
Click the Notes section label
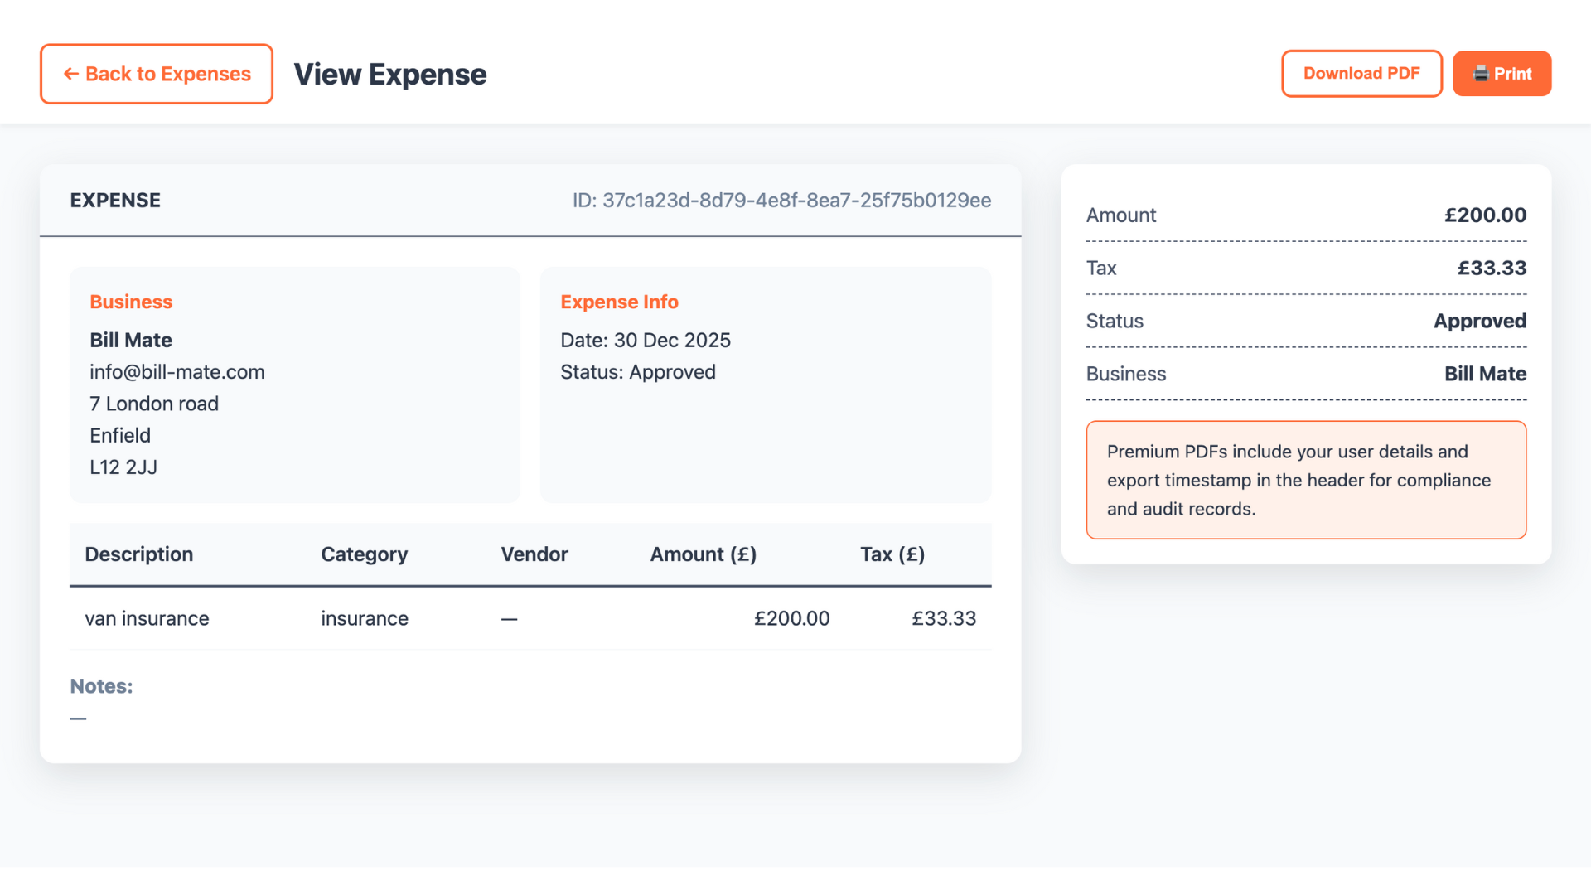[x=100, y=686]
